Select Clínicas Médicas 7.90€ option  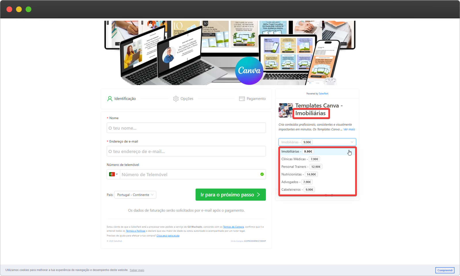pyautogui.click(x=300, y=159)
